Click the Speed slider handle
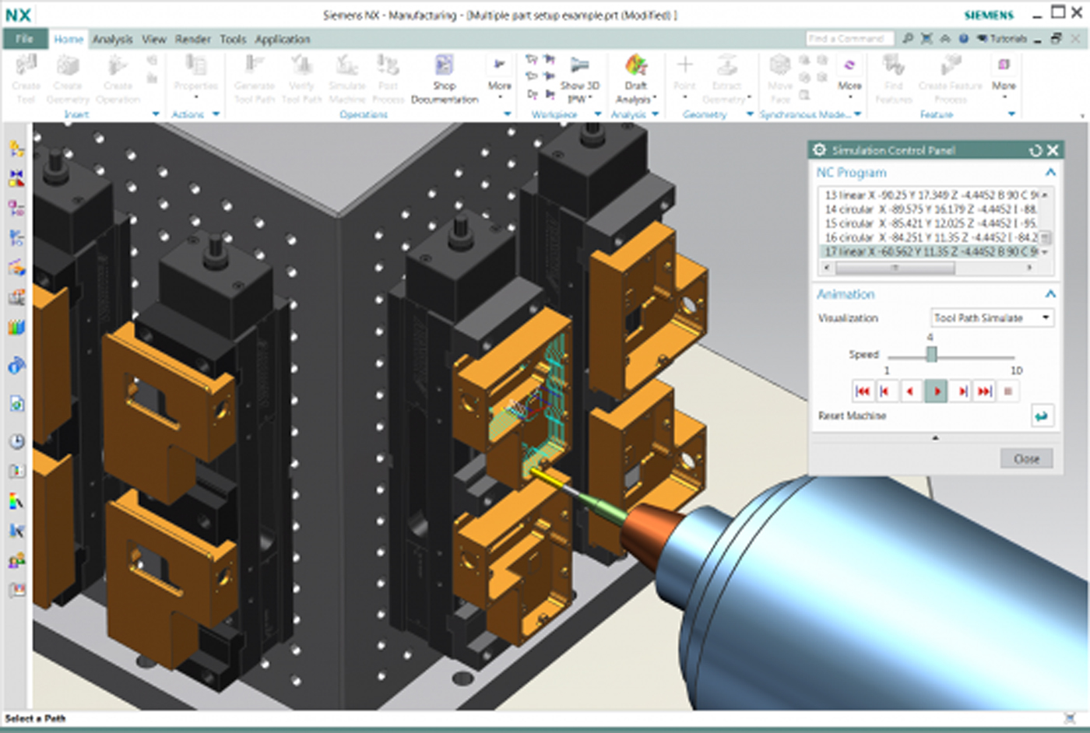 [931, 355]
